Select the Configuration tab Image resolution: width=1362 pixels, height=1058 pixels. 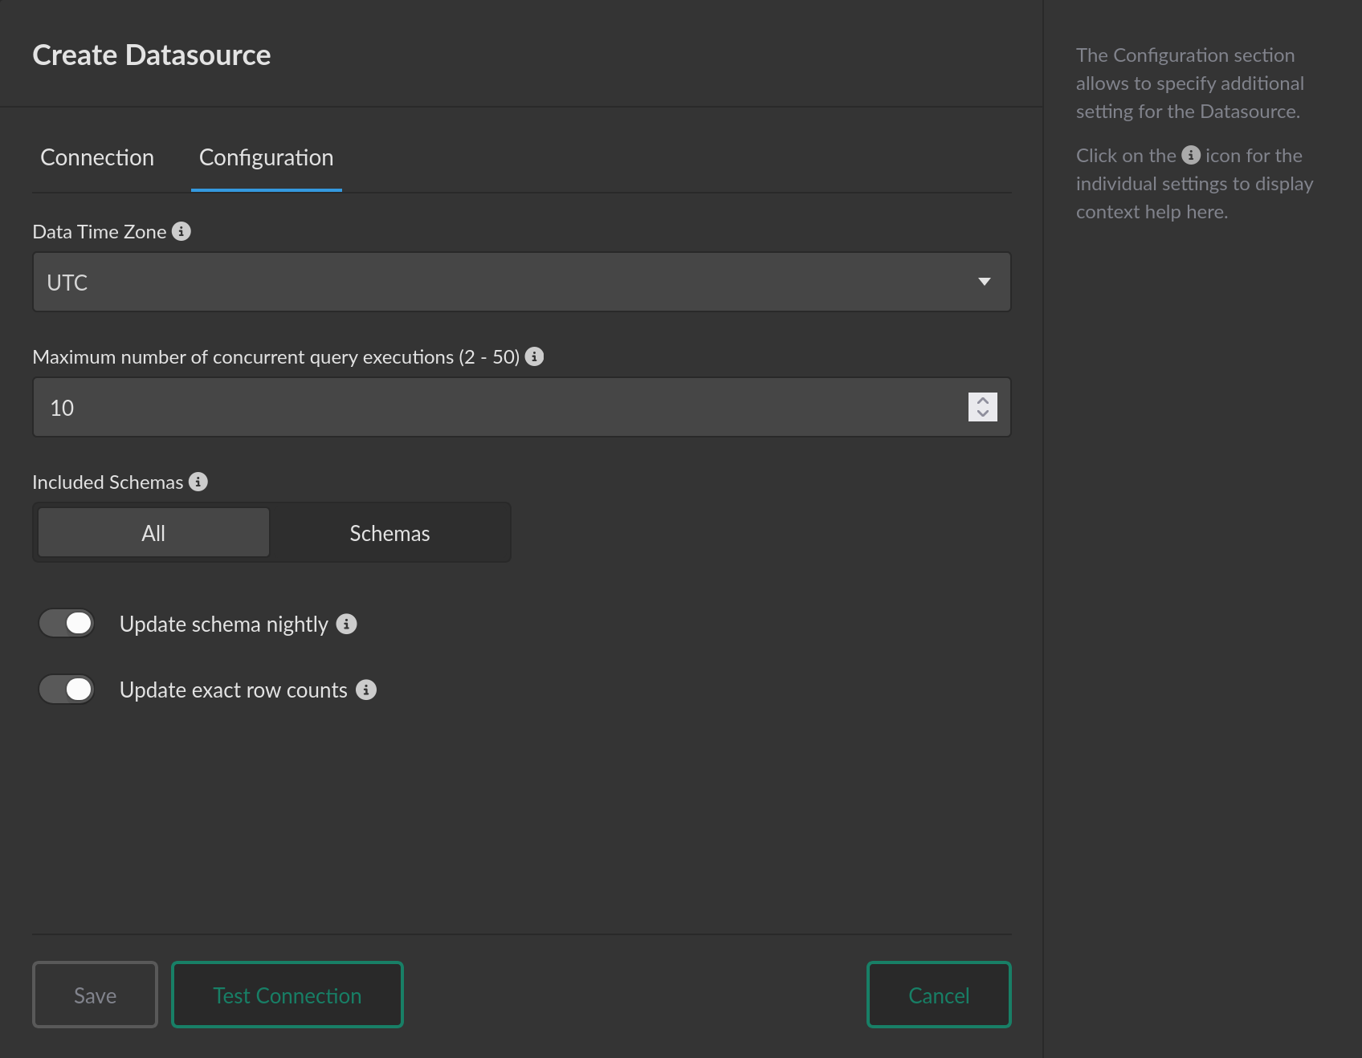[266, 157]
